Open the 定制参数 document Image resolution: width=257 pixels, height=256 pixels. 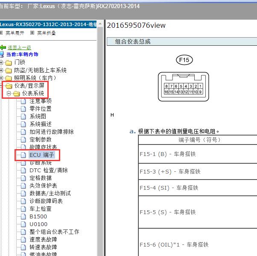click(41, 139)
